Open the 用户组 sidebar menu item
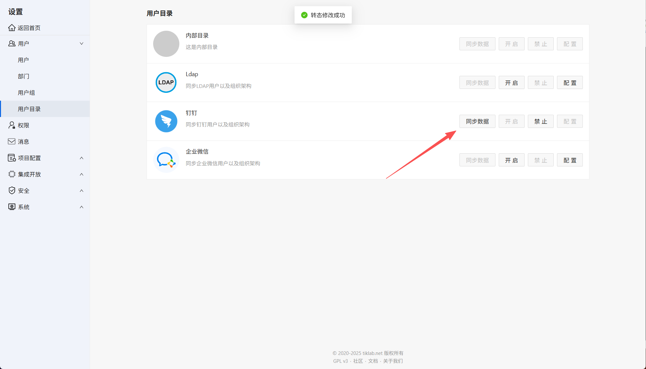 coord(27,92)
